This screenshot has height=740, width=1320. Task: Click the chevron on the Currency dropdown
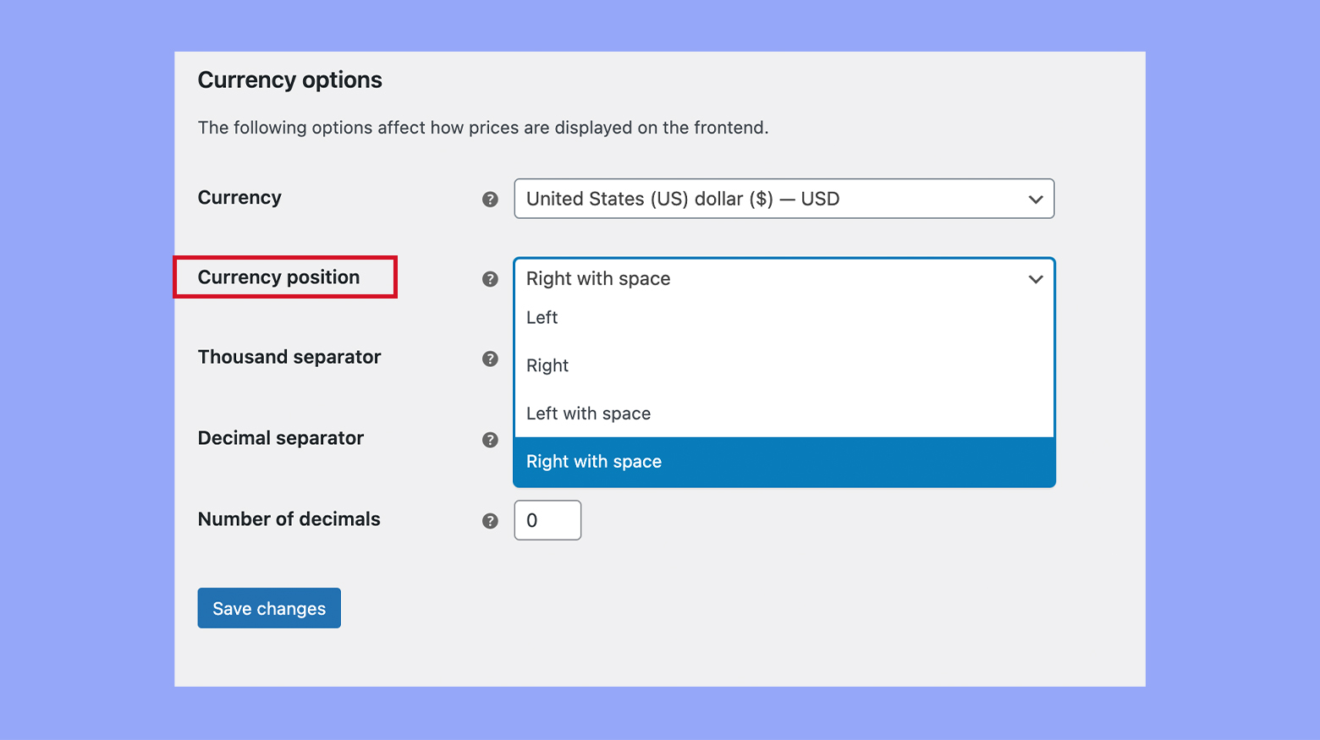tap(1036, 200)
